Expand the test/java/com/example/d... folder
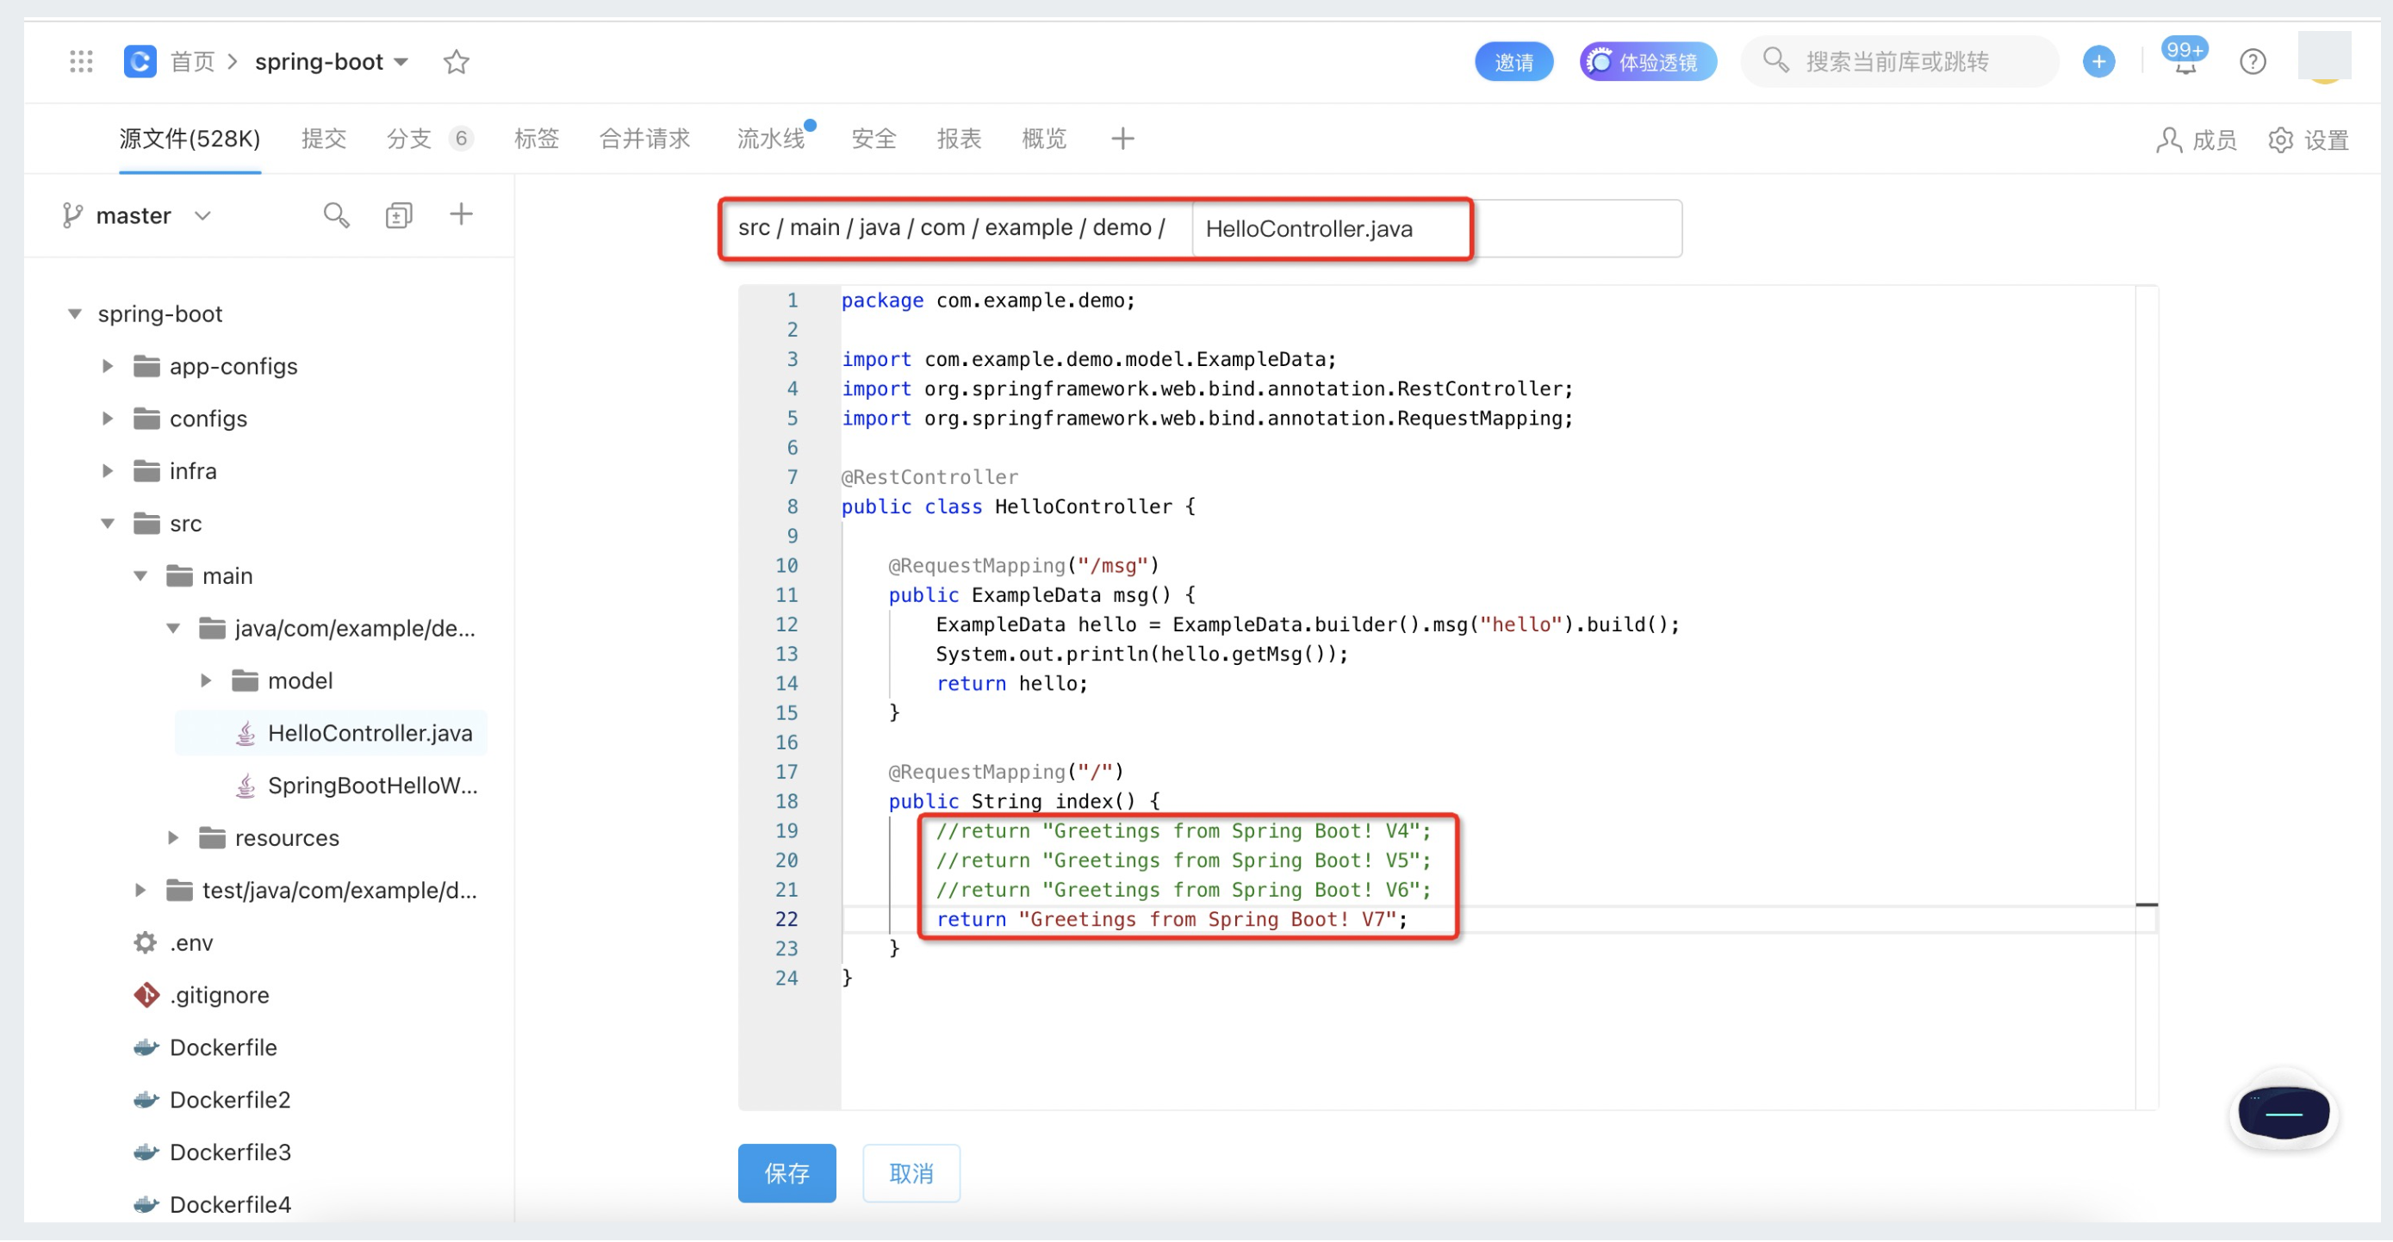This screenshot has height=1242, width=2393. 140,891
